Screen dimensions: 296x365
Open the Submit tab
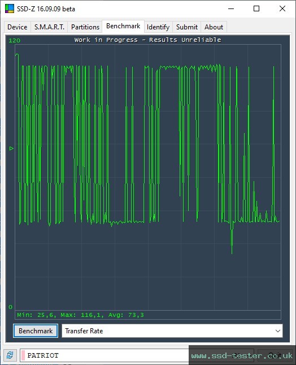pyautogui.click(x=187, y=27)
